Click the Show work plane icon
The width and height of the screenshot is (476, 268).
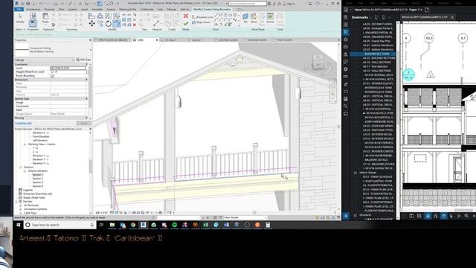tap(254, 18)
